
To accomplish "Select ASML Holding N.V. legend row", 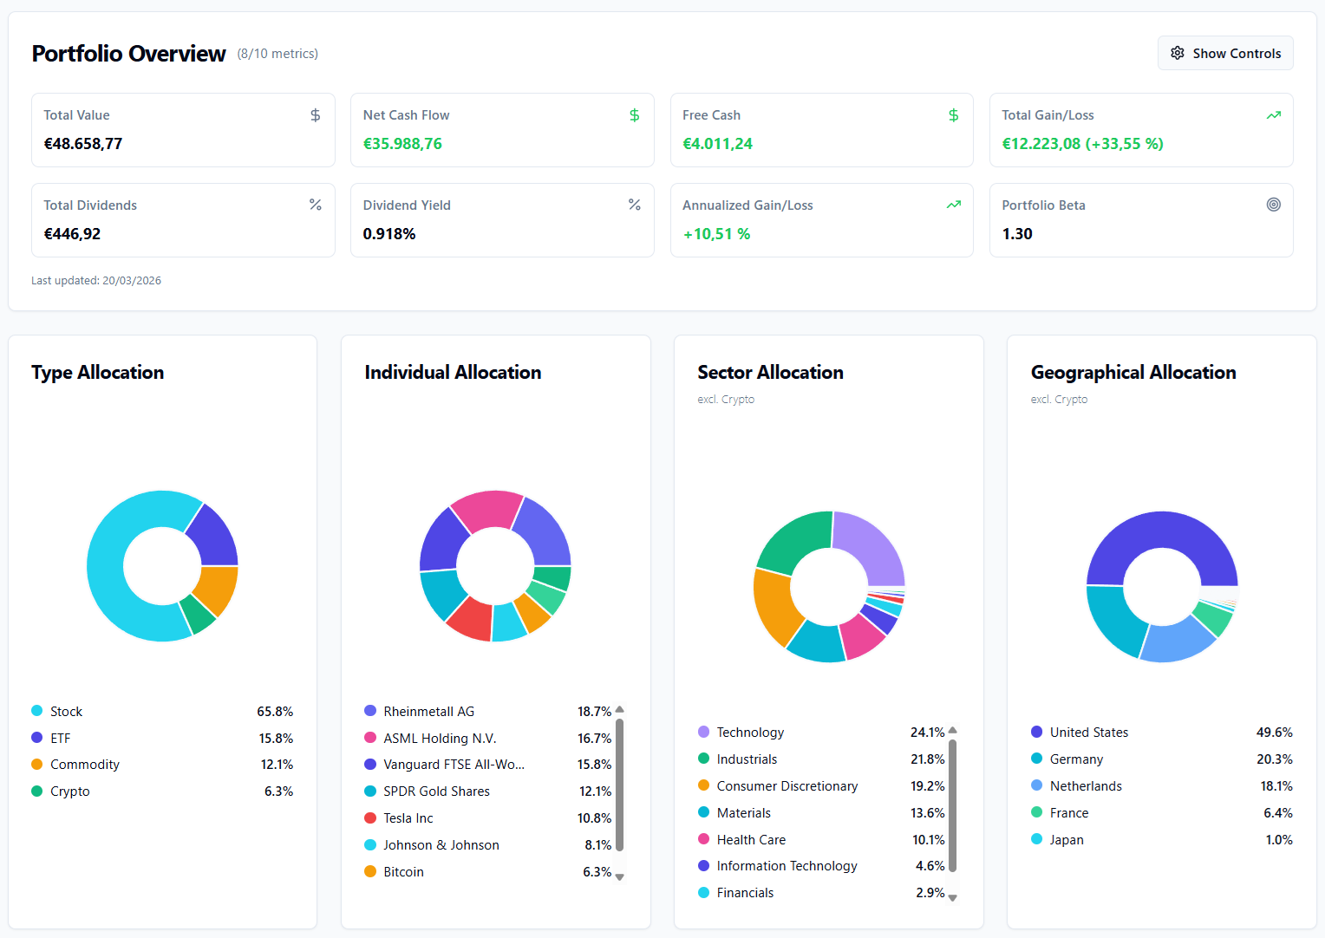I will click(488, 738).
